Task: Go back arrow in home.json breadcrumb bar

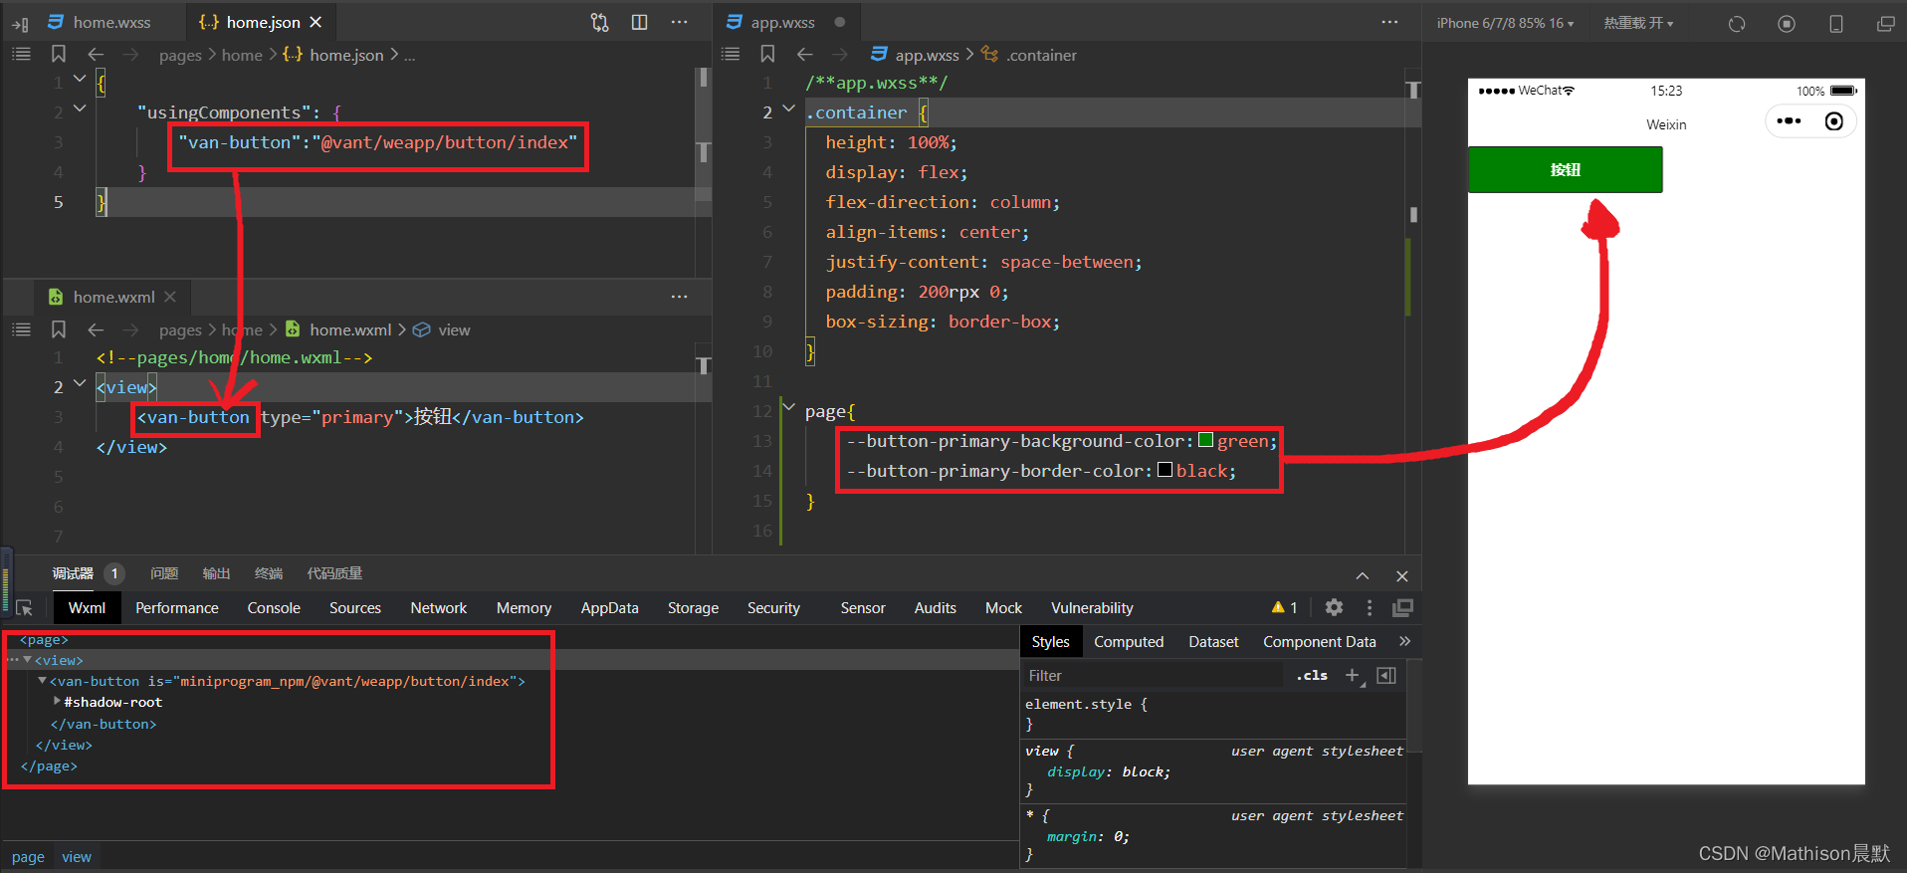Action: click(96, 54)
